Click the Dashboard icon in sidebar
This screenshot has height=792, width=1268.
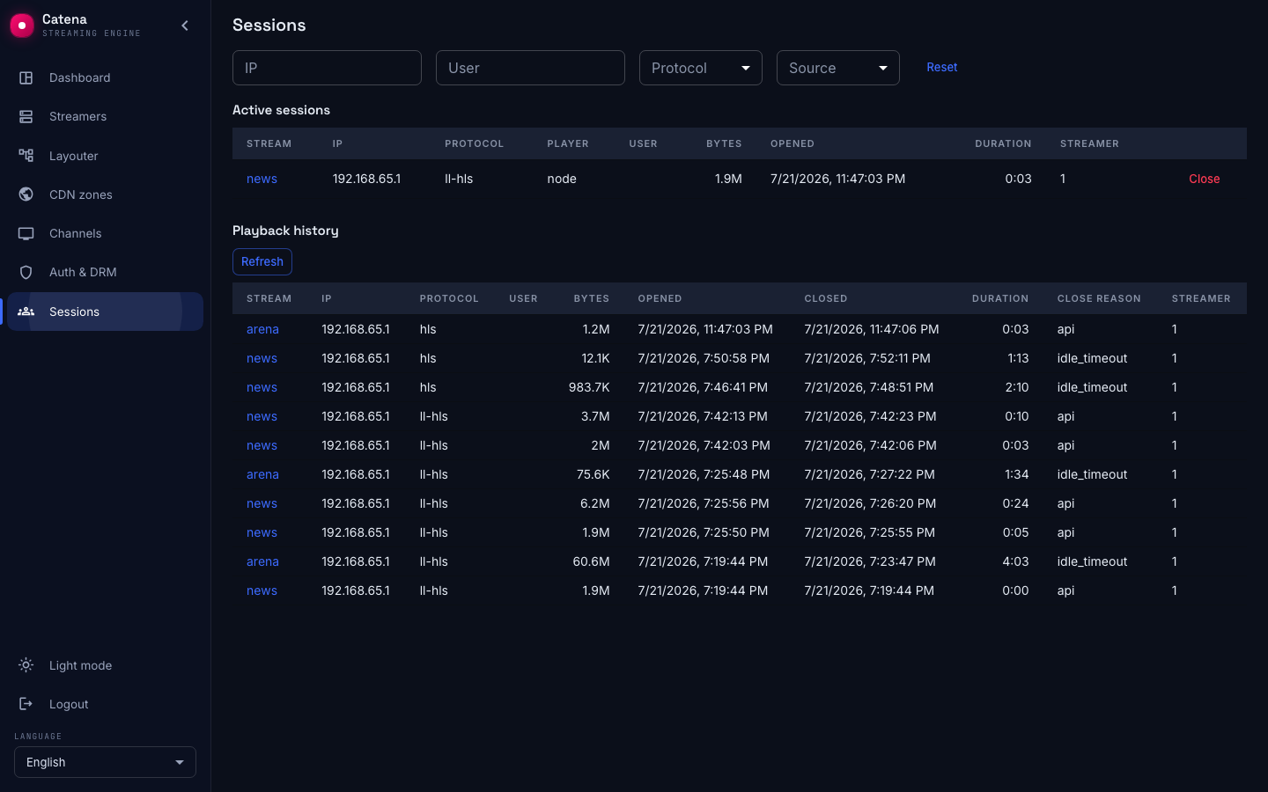click(x=26, y=77)
